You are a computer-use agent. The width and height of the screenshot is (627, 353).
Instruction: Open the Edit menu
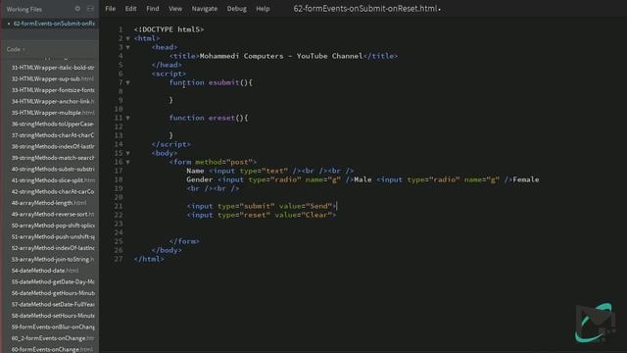click(x=130, y=9)
